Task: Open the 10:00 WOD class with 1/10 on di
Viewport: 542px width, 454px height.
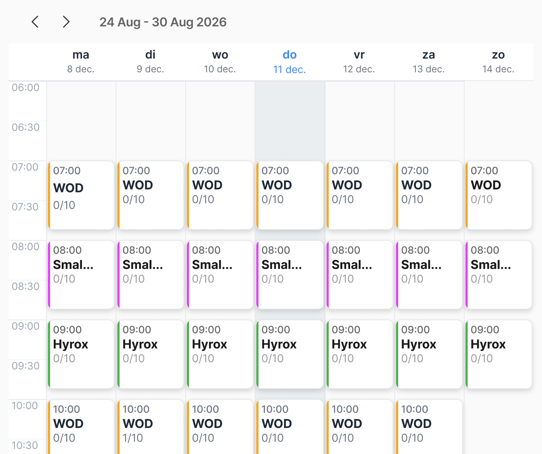Action: coord(150,427)
